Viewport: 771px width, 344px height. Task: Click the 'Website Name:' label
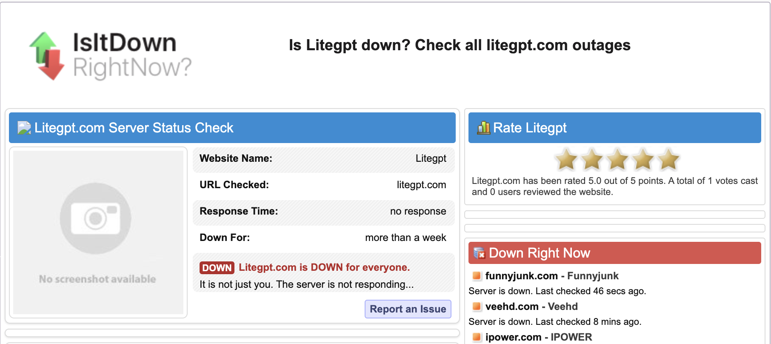click(236, 158)
